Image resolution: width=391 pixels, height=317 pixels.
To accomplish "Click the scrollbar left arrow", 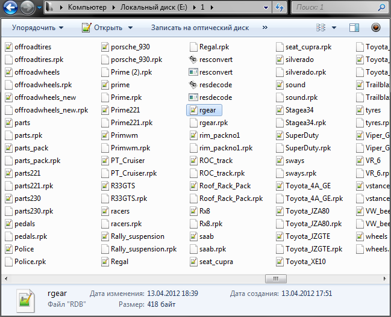I will click(6, 279).
